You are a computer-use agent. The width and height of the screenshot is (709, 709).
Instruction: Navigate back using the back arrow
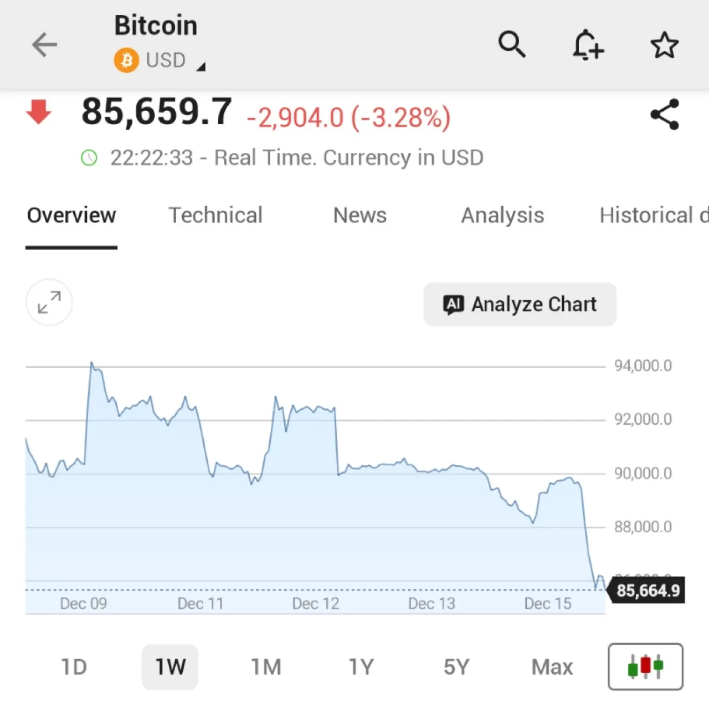[44, 44]
